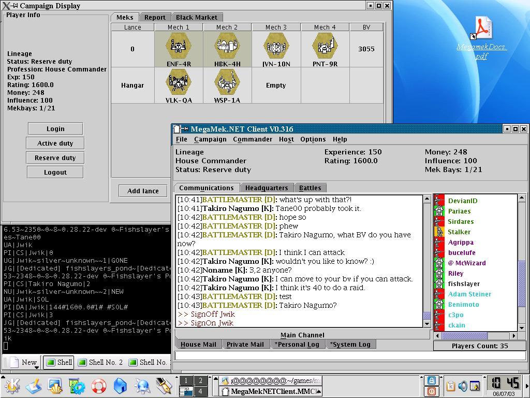Switch to the Black Market tab
530x398 pixels.
click(197, 17)
